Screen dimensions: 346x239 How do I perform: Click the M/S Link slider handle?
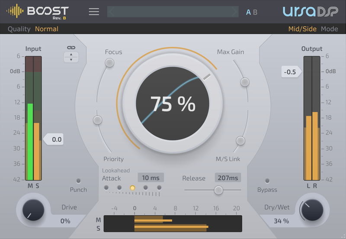[240, 141]
